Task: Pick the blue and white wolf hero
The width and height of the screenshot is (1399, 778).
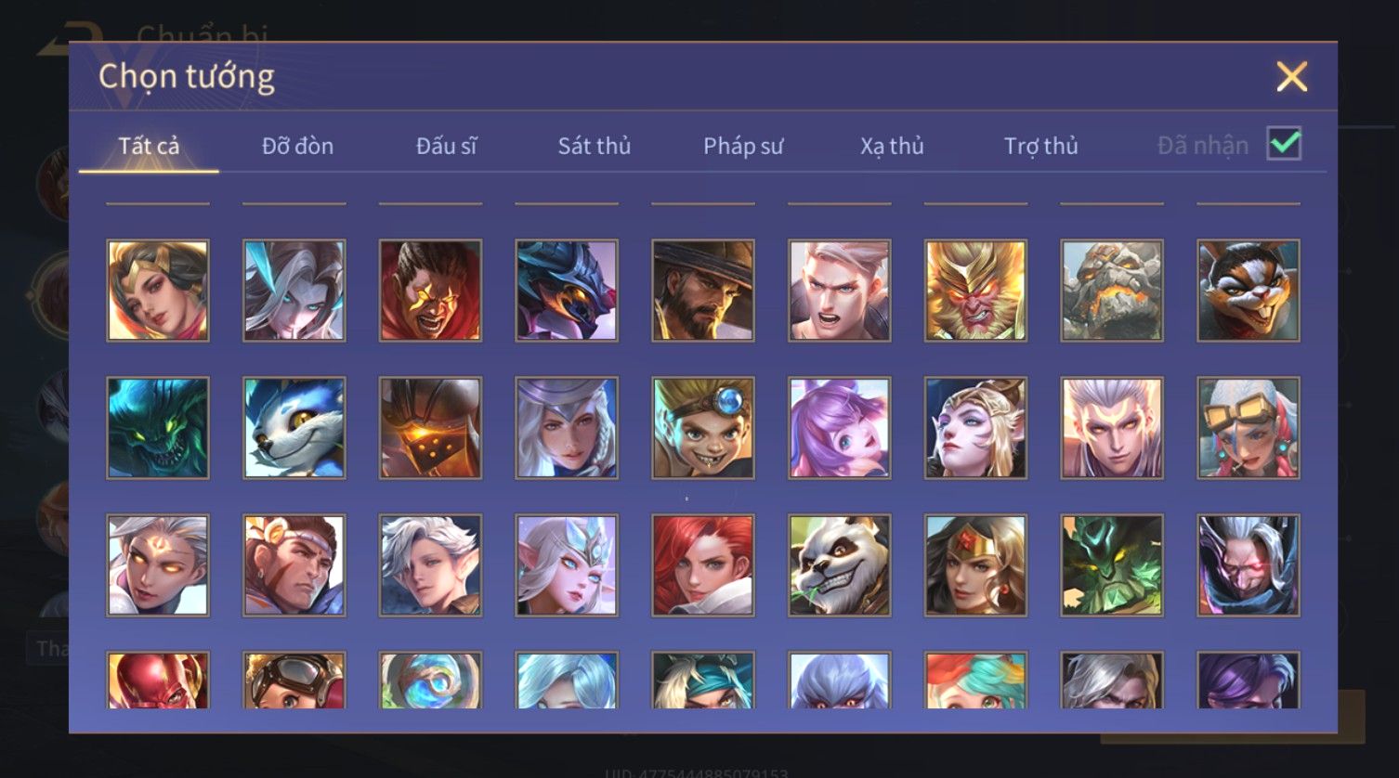Action: pos(294,428)
